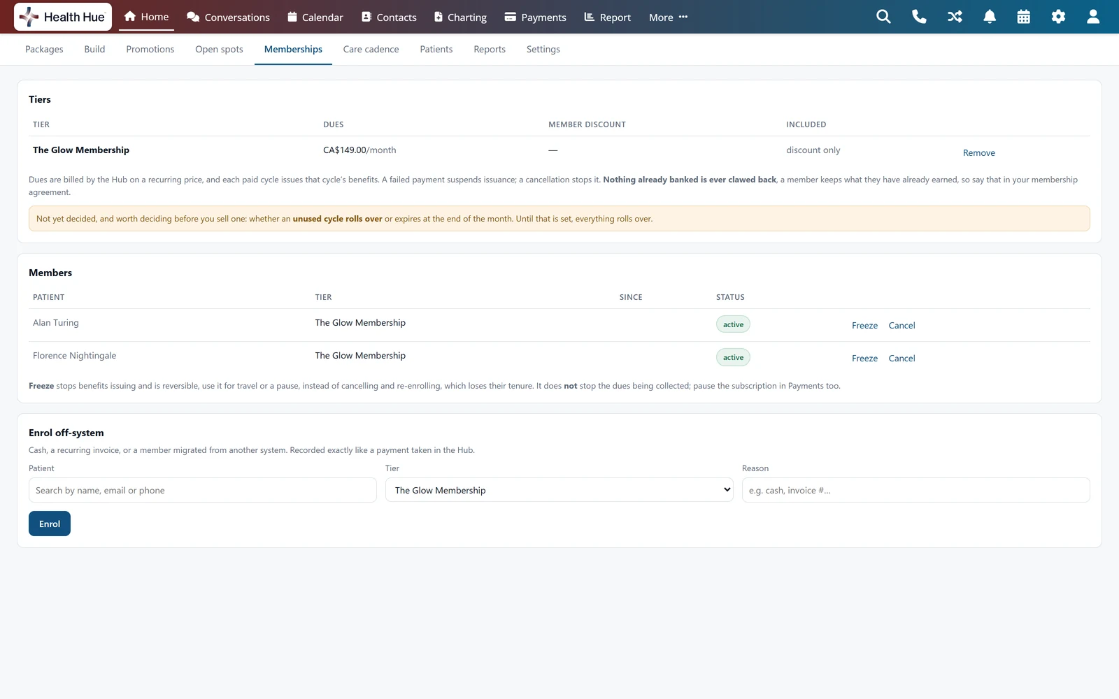The image size is (1119, 699).
Task: Open the calendar grid icon in top right
Action: point(1024,17)
